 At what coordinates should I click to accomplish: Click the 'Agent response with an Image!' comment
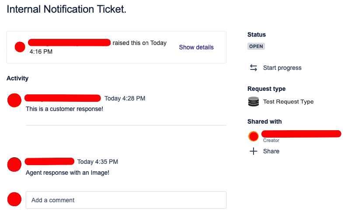pyautogui.click(x=67, y=173)
